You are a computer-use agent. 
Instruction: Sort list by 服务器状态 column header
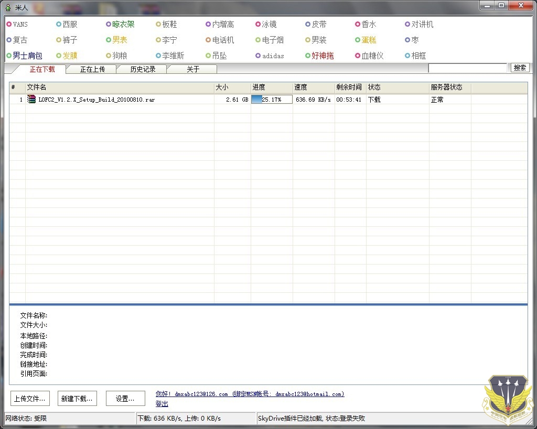[x=450, y=87]
